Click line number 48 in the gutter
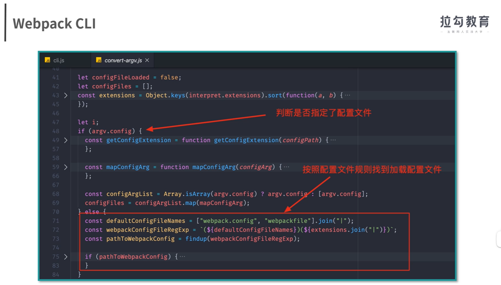This screenshot has height=285, width=501. pos(56,131)
